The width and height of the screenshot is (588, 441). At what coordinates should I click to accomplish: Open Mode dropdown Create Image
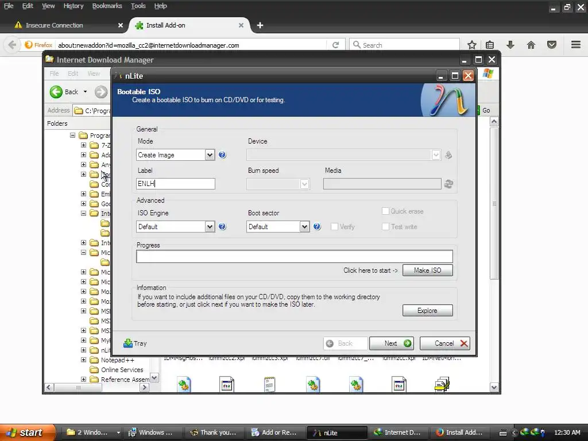click(210, 155)
